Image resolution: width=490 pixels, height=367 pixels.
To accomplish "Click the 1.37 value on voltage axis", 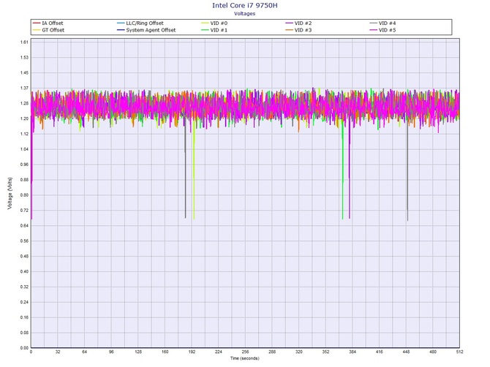I will [x=24, y=88].
